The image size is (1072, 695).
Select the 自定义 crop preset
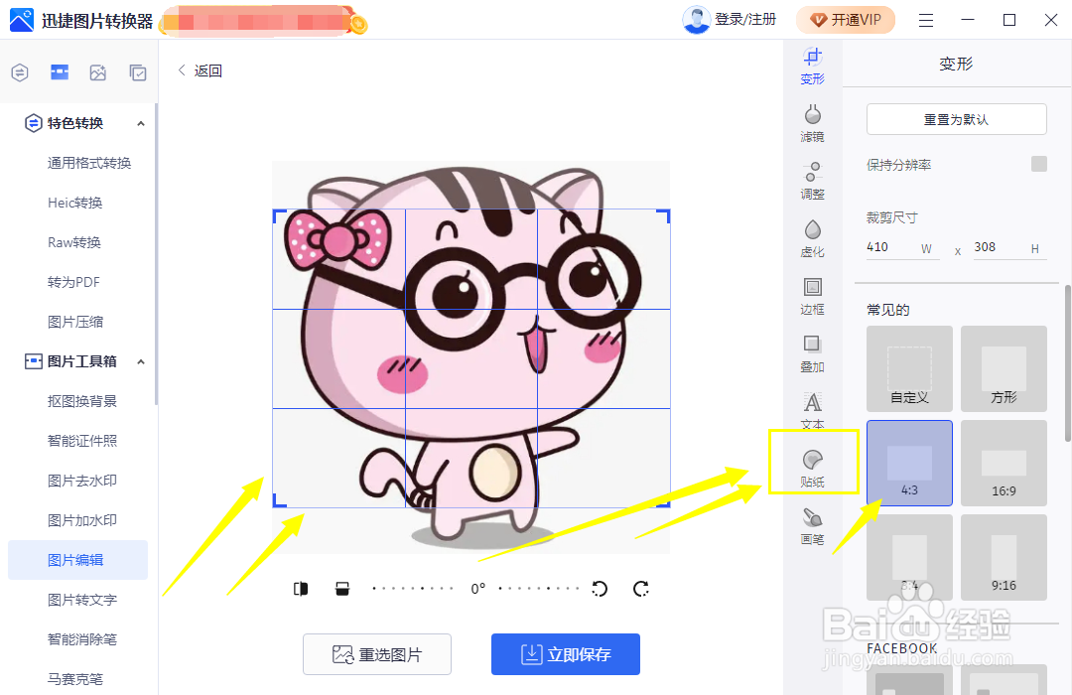[909, 368]
